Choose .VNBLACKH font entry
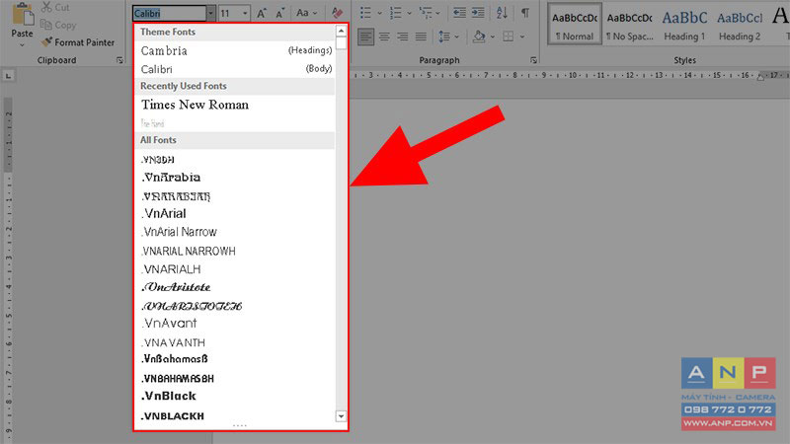Image resolution: width=790 pixels, height=444 pixels. tap(235, 415)
